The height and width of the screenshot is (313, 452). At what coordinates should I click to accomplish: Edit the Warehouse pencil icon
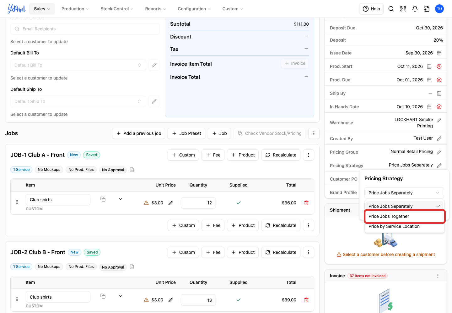(439, 120)
